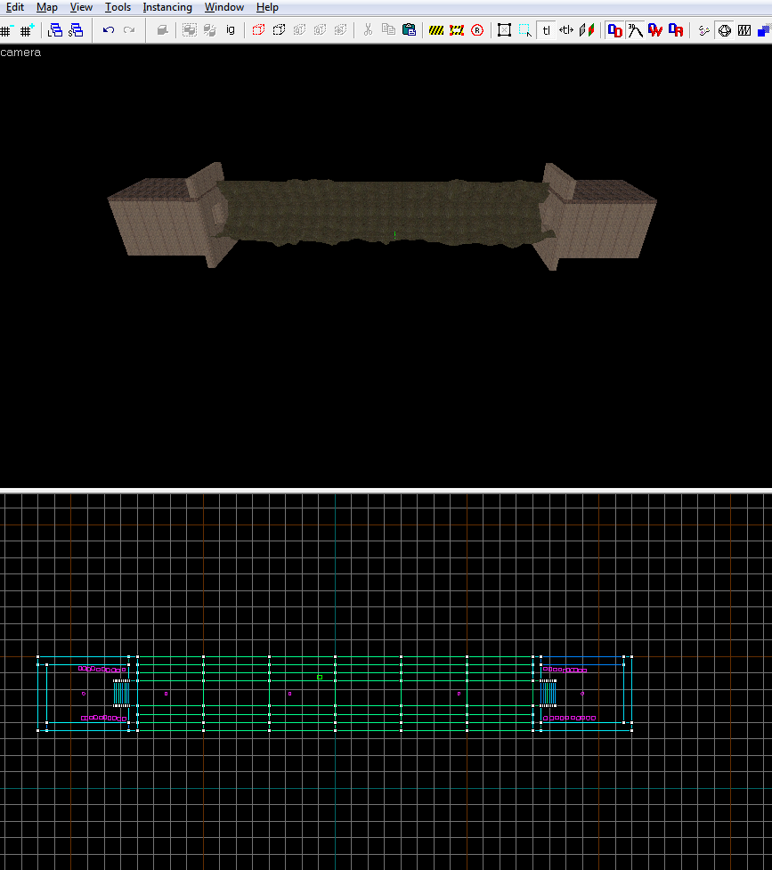
Task: Open the Instancing menu
Action: (x=167, y=7)
